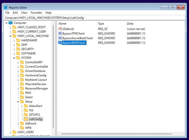
Task: Expand the HKEY_CLASSES_ROOT hive
Action: [x=10, y=28]
